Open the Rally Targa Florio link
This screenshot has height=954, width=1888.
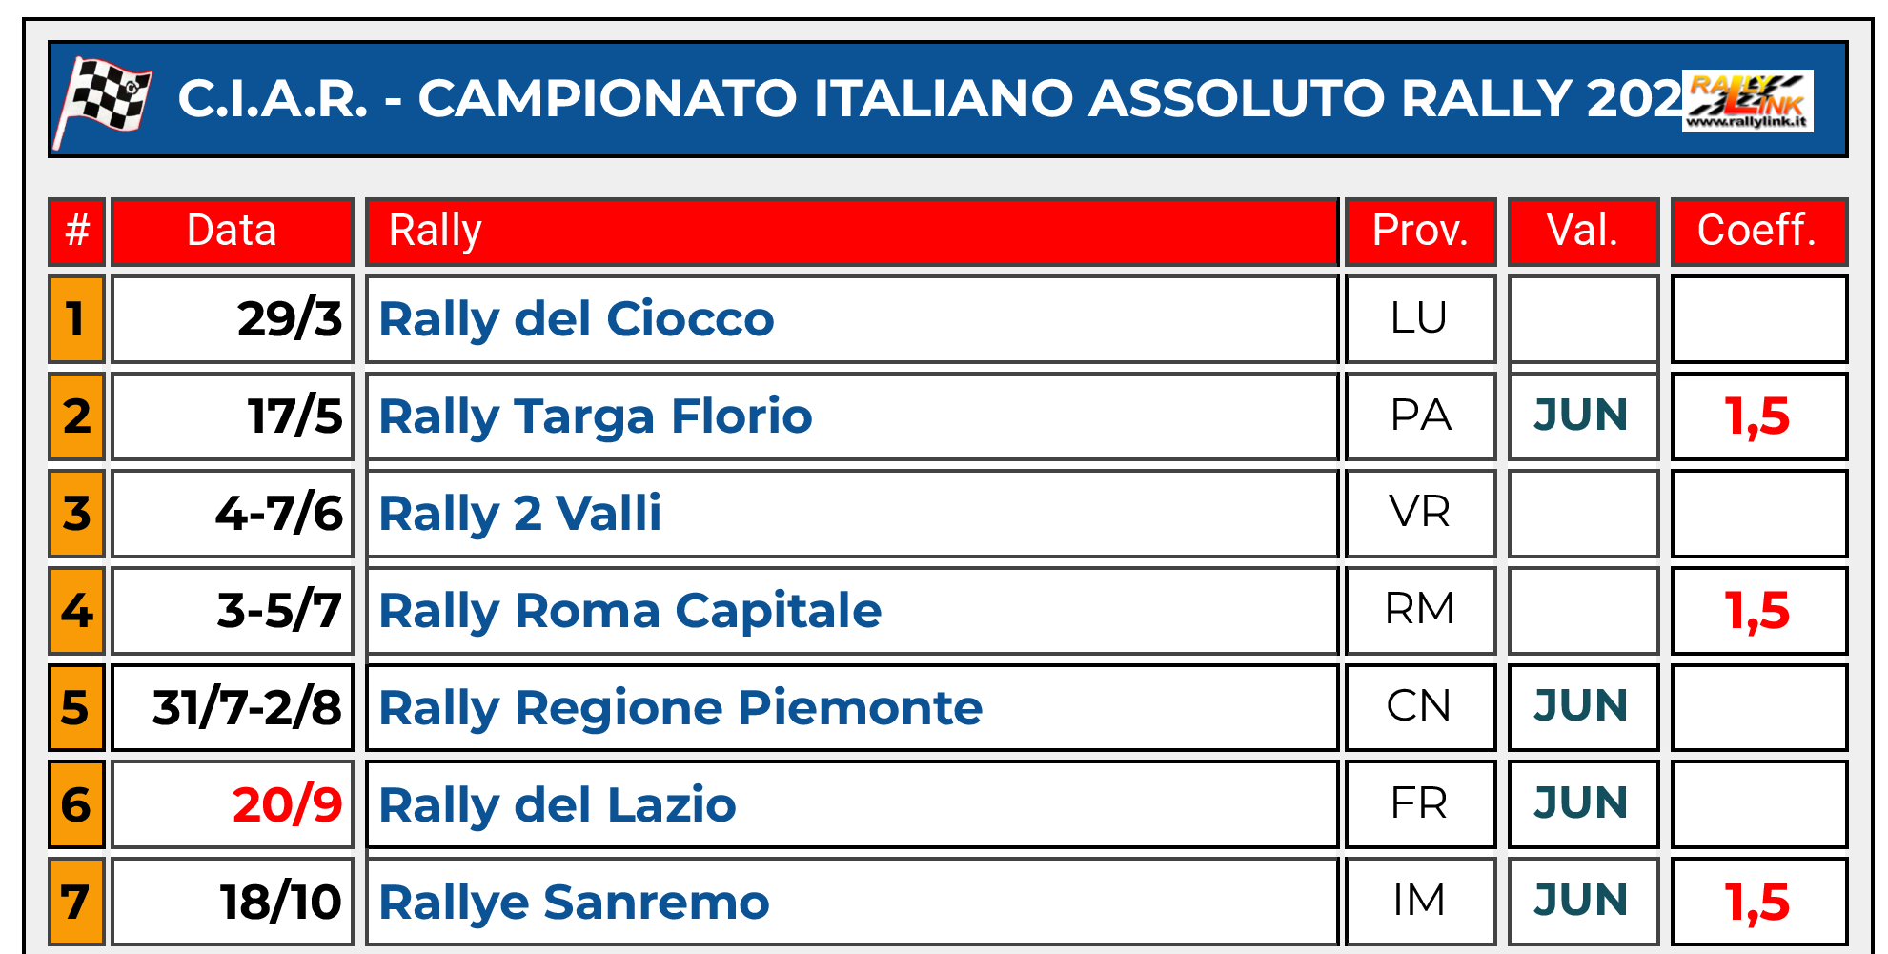[596, 416]
